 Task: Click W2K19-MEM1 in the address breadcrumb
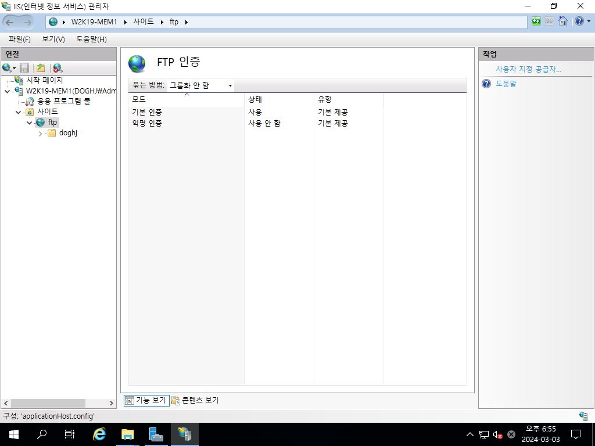pos(94,22)
